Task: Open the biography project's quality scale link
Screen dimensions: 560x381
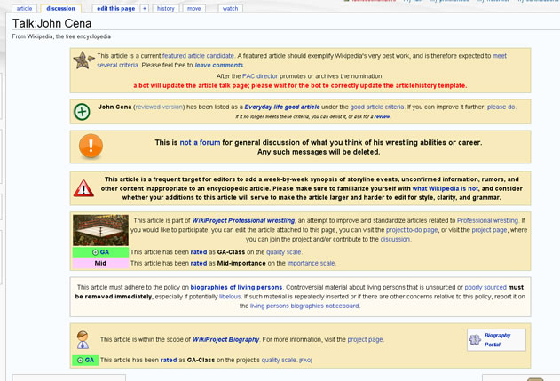Action: (279, 360)
